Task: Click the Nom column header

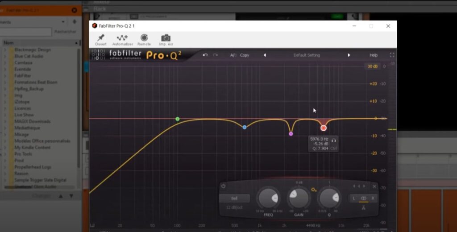Action: tap(41, 43)
